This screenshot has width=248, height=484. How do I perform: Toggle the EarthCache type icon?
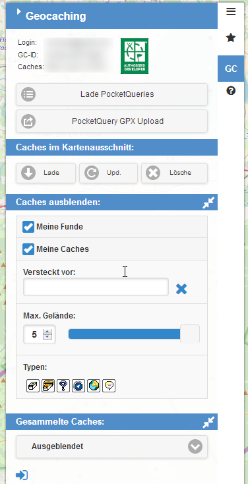tap(94, 386)
